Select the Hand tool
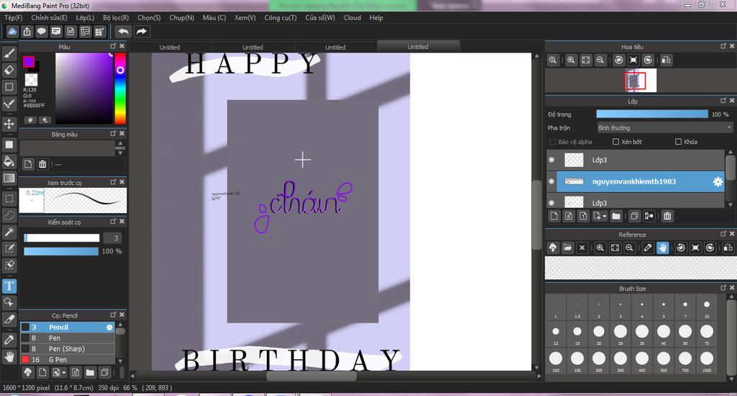 [9, 356]
